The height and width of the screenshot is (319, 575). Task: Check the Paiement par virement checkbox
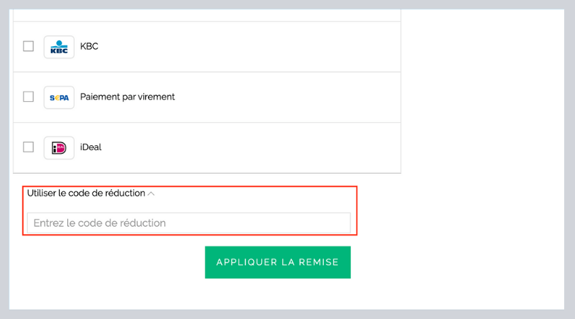29,97
